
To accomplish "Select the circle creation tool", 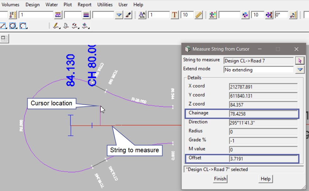I will point(13,26).
